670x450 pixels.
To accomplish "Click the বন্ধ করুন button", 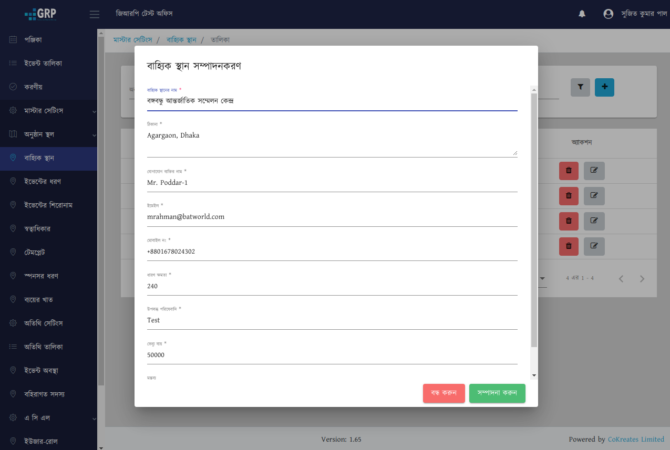I will [x=444, y=393].
